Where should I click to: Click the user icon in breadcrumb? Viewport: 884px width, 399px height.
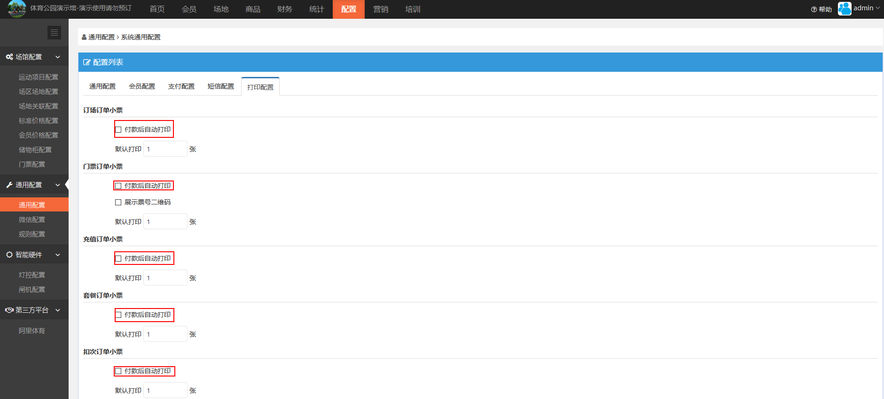[84, 37]
